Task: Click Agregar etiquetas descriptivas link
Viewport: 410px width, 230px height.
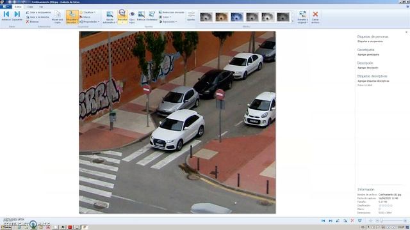Action: tap(373, 81)
